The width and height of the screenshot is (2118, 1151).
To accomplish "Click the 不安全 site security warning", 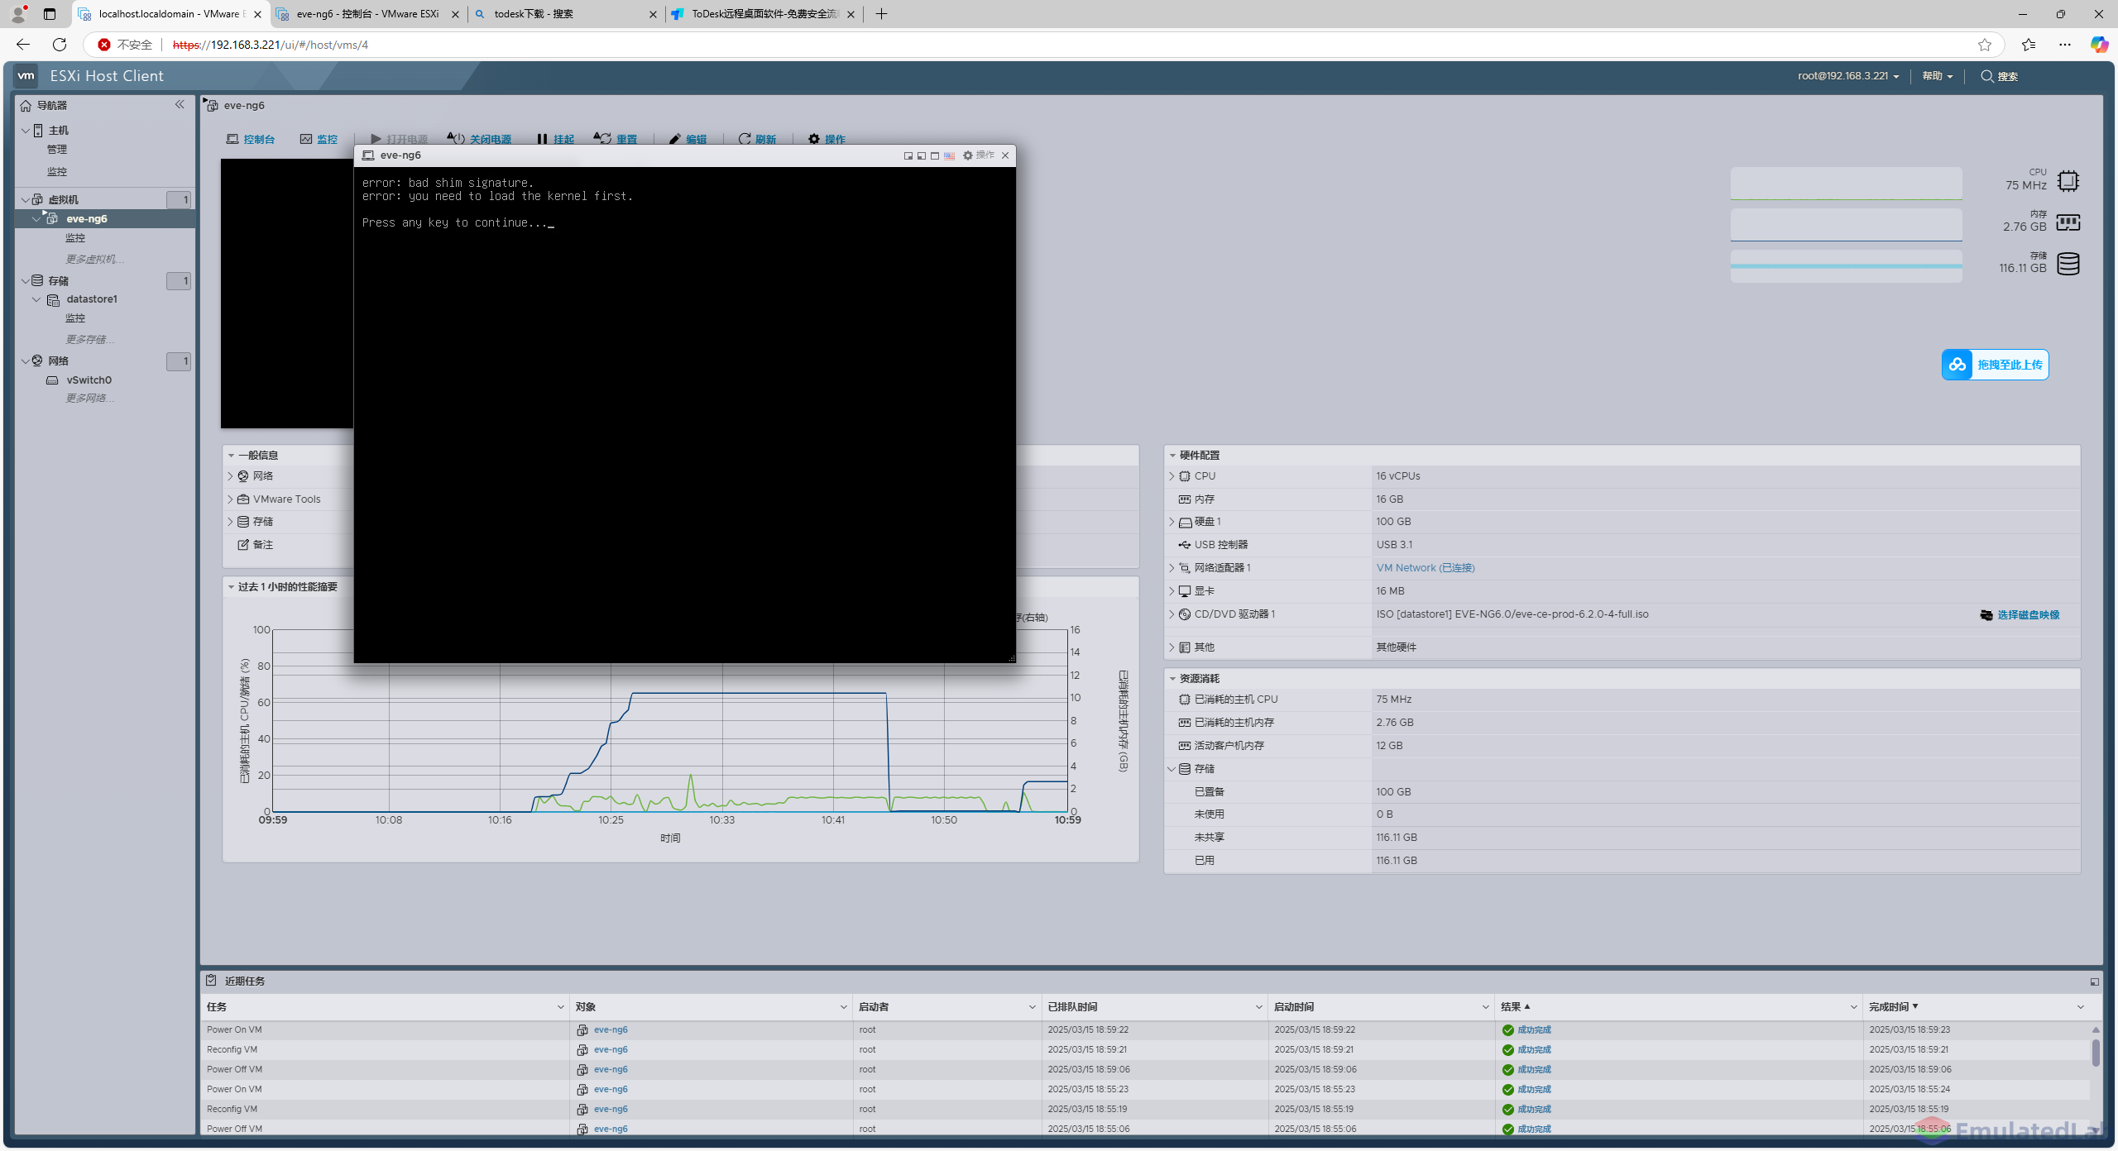I will pos(126,45).
